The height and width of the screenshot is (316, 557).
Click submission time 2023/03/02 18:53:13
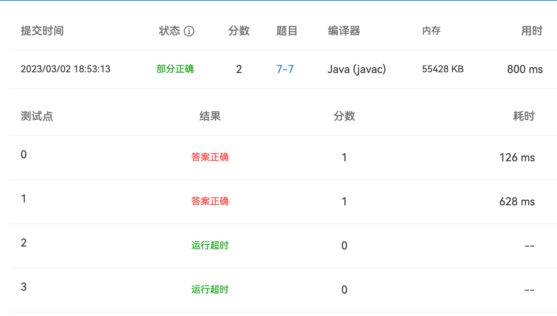(66, 69)
